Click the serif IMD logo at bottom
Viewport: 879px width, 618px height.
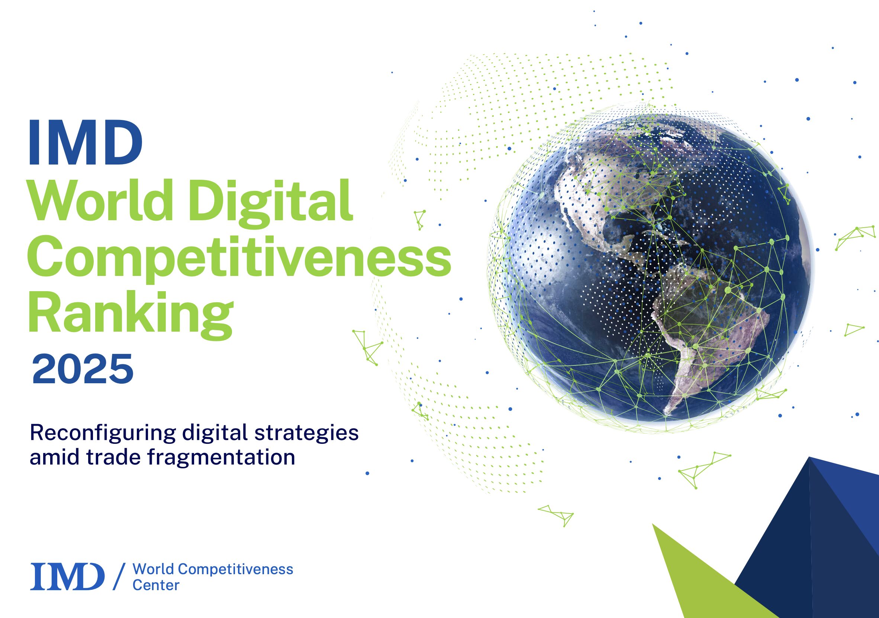(67, 576)
